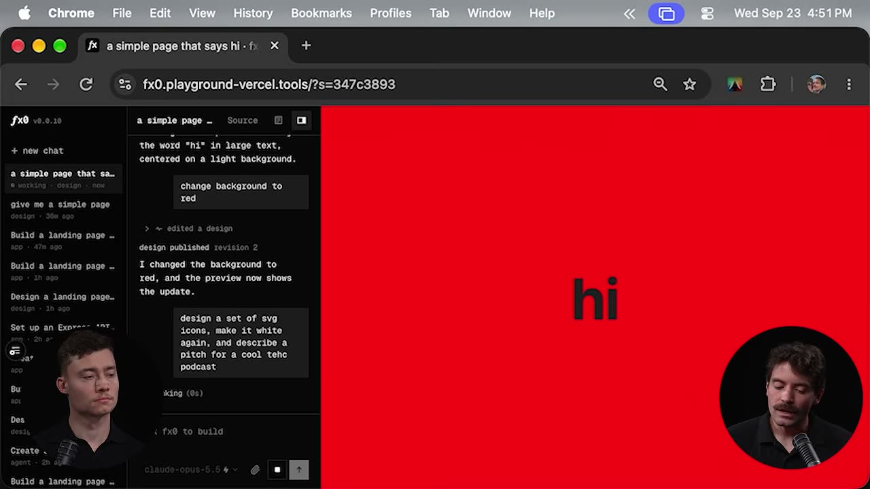
Task: Click the attach file paperclip icon
Action: [255, 469]
